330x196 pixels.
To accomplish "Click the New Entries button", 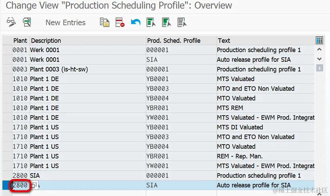I will click(66, 22).
